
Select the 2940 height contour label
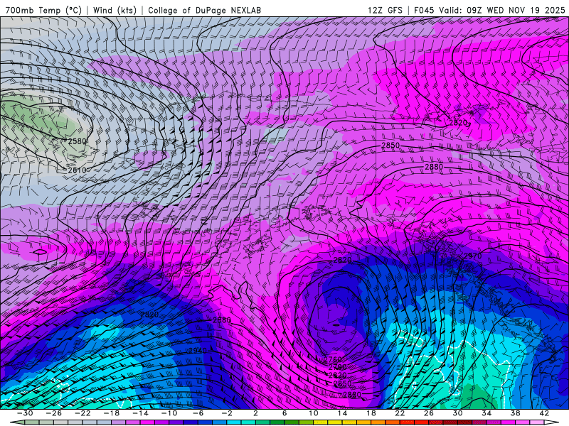[198, 350]
